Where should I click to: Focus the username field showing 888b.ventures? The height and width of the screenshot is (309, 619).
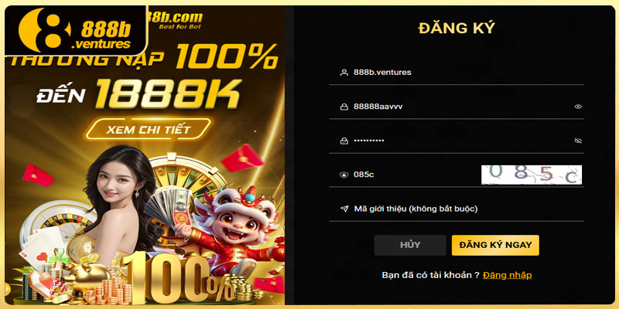tap(457, 73)
